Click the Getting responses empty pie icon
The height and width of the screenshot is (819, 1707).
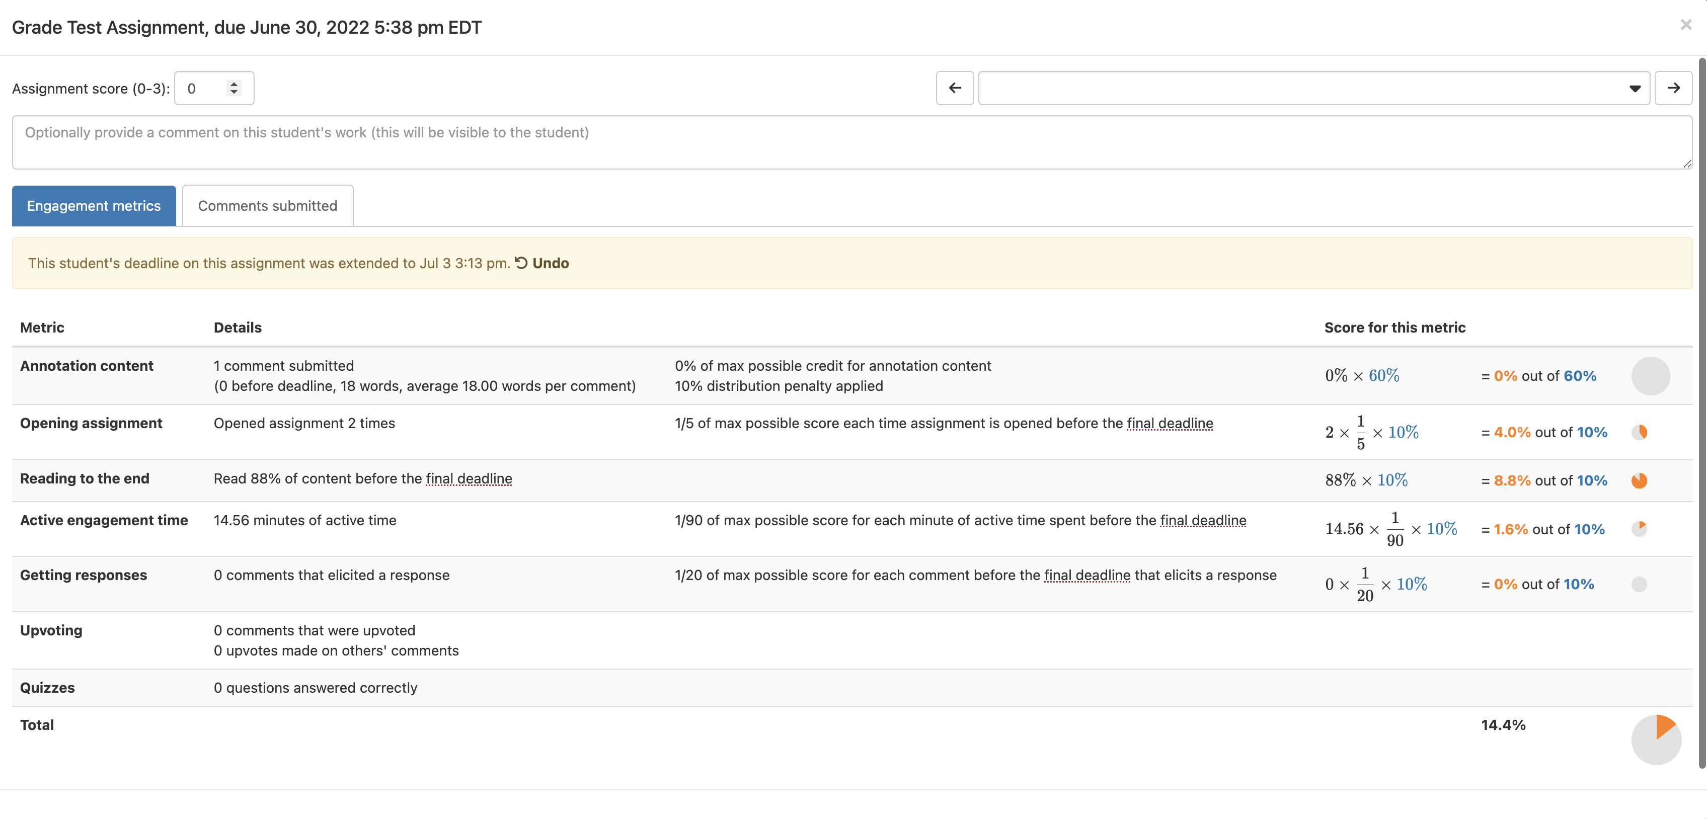coord(1639,584)
